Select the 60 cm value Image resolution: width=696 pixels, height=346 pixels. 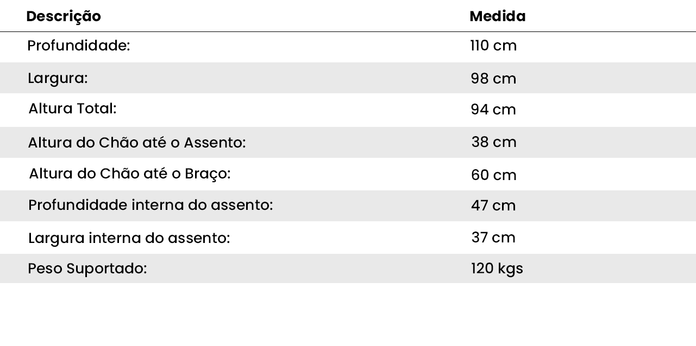click(x=493, y=175)
